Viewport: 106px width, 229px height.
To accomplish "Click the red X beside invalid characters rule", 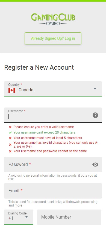I will coord(10,145).
